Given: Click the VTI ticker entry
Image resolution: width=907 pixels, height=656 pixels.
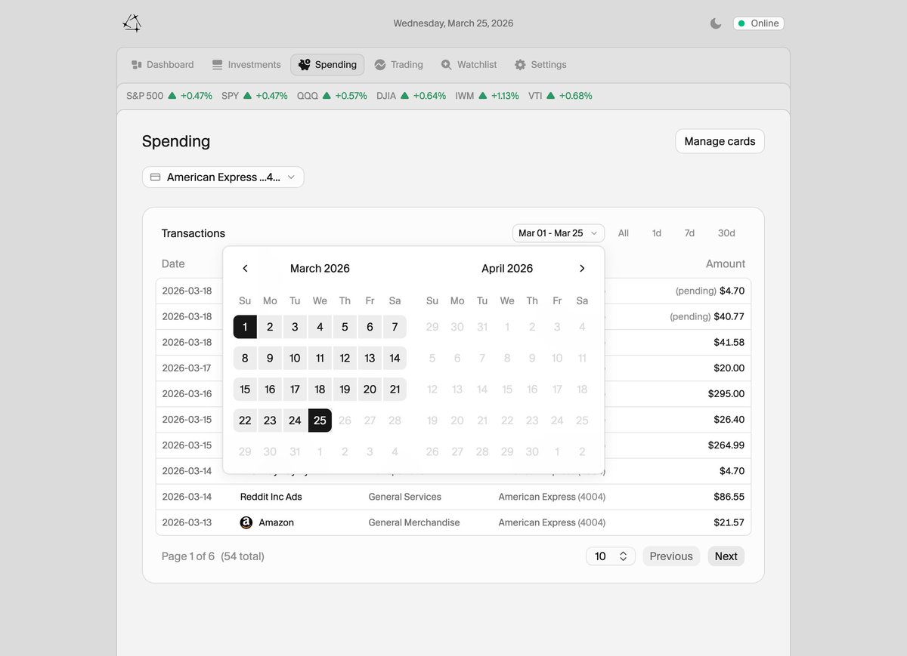Looking at the screenshot, I should [560, 96].
